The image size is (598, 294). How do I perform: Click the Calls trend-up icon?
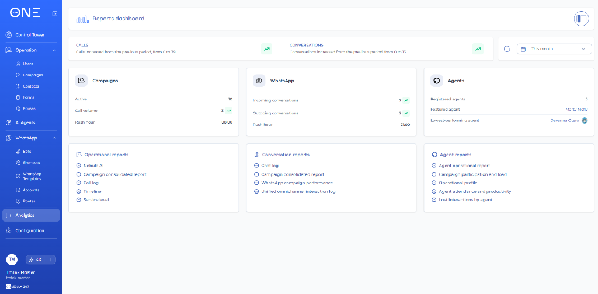click(x=266, y=49)
